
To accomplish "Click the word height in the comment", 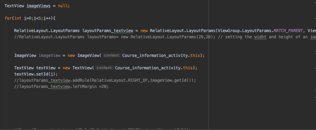I will (x=286, y=37).
